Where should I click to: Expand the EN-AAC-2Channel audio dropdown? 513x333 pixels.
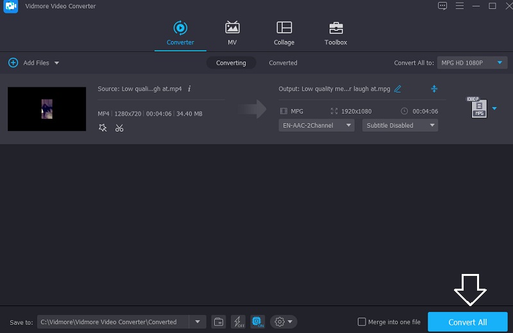[x=317, y=125]
